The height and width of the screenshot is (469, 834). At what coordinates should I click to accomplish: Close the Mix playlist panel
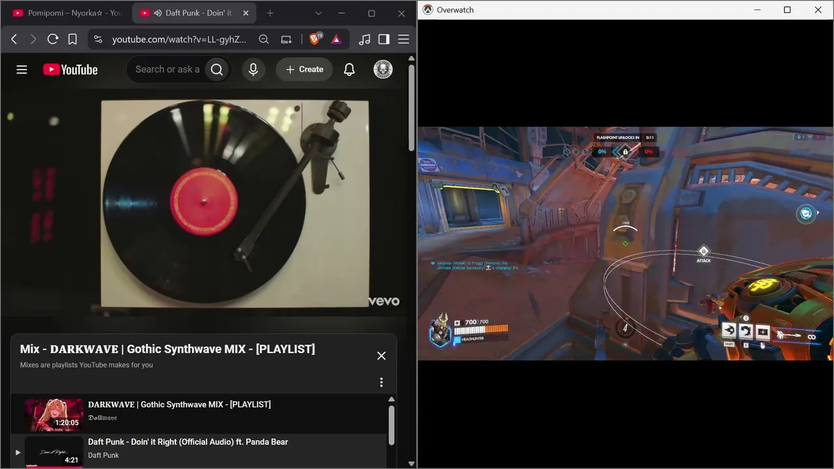381,356
